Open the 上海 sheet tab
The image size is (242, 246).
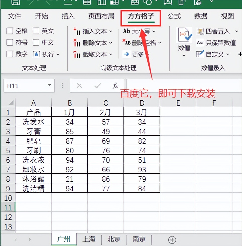coord(89,239)
